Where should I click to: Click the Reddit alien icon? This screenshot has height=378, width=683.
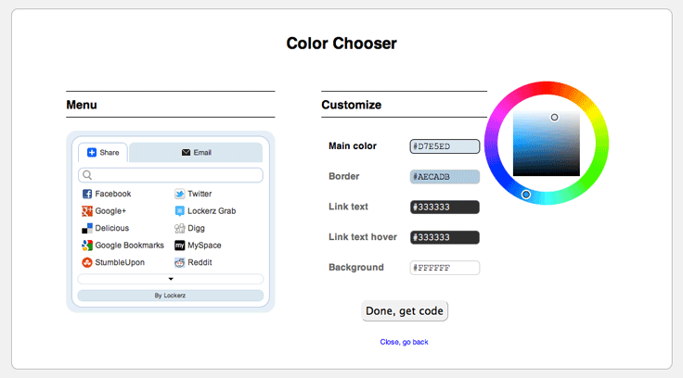click(179, 263)
